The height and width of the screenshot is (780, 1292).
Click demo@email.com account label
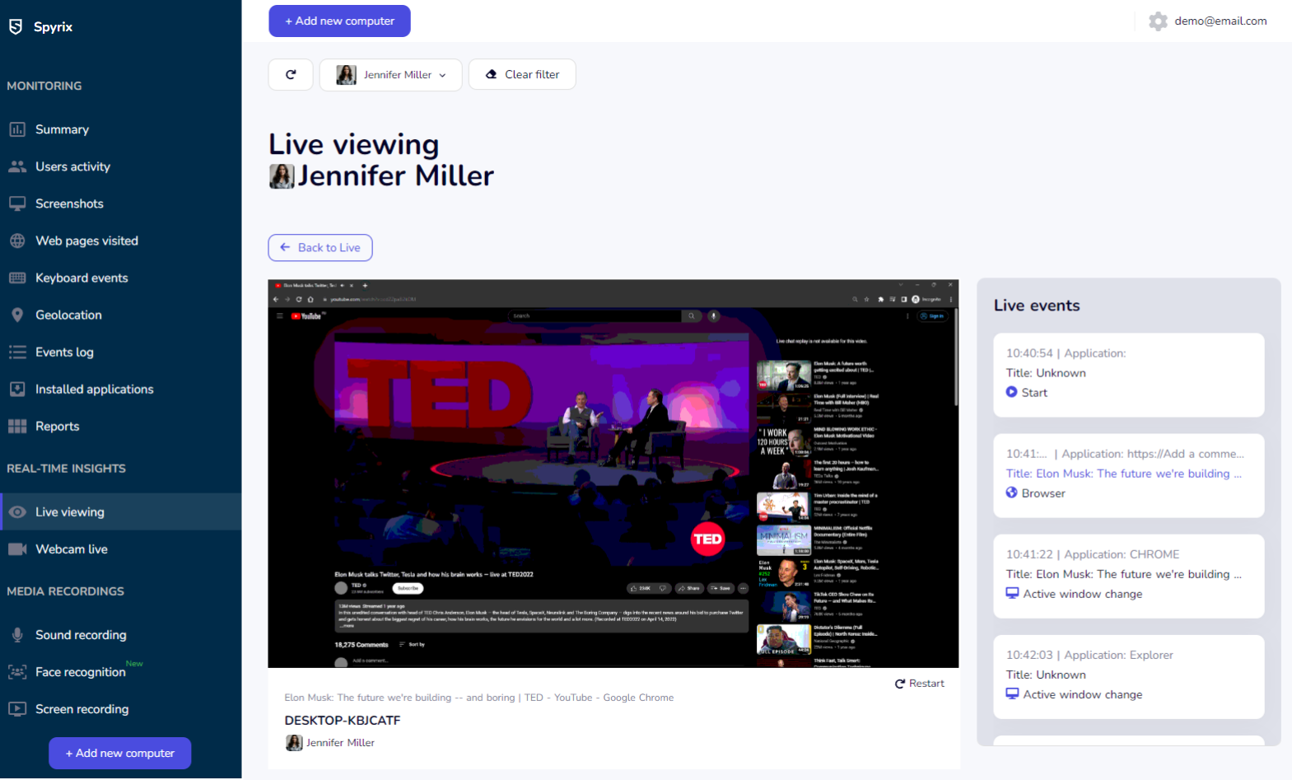click(1220, 21)
